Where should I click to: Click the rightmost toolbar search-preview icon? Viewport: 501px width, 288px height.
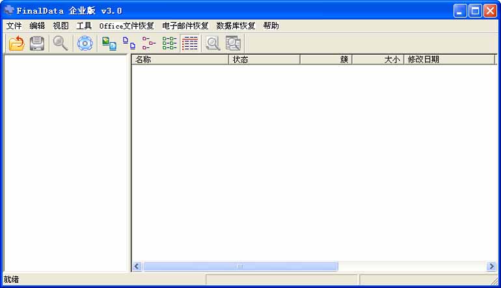[233, 44]
